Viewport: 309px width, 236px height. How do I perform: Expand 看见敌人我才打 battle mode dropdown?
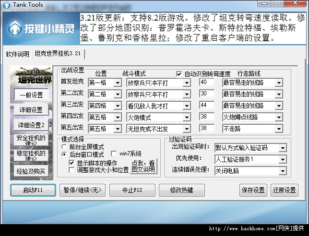click(159, 106)
